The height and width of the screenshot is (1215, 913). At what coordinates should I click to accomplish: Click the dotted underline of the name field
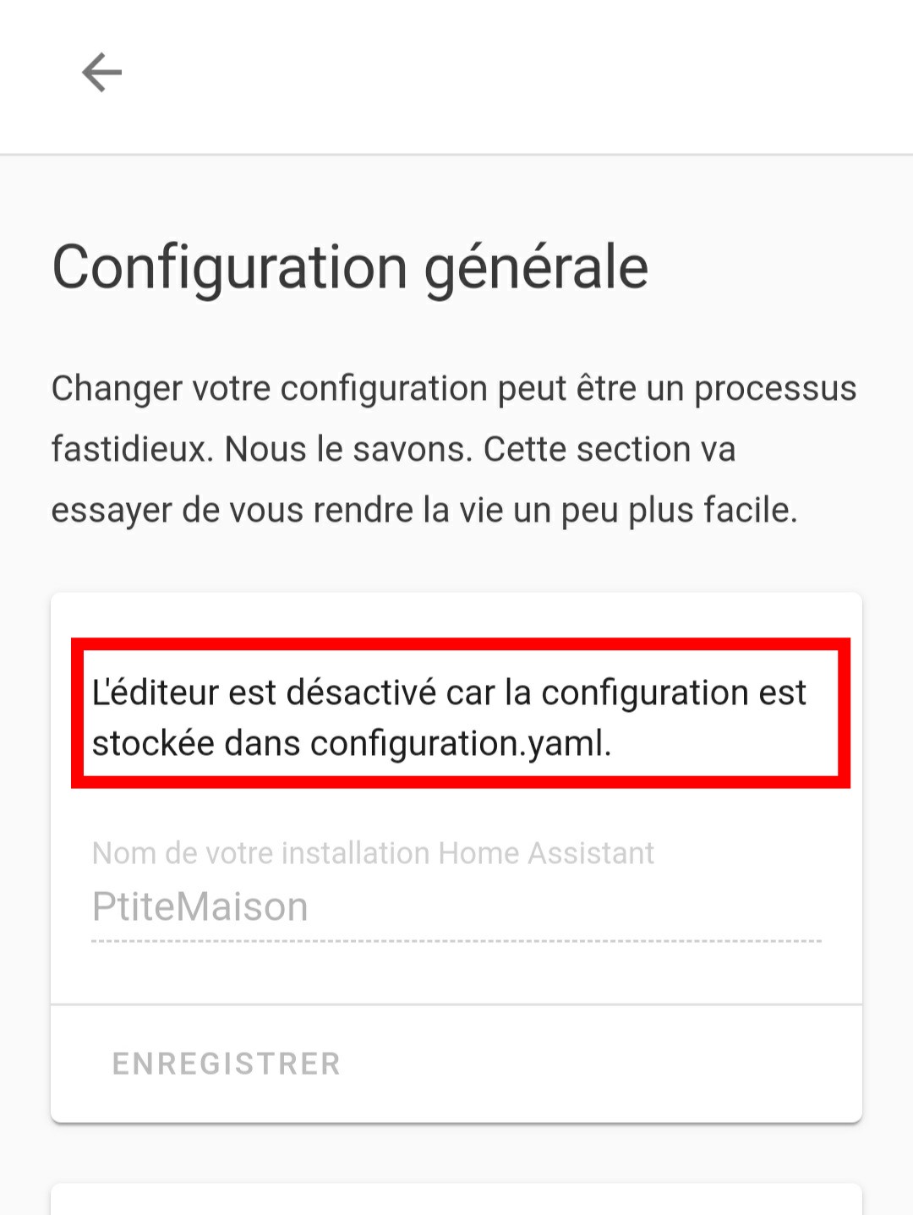456,941
